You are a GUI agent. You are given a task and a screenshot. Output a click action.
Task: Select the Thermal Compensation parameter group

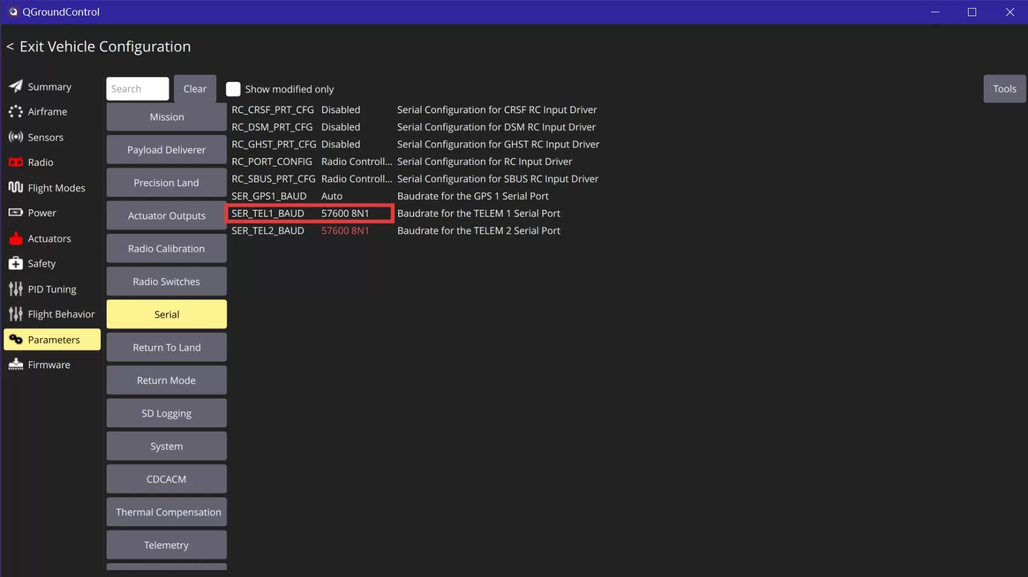point(167,512)
